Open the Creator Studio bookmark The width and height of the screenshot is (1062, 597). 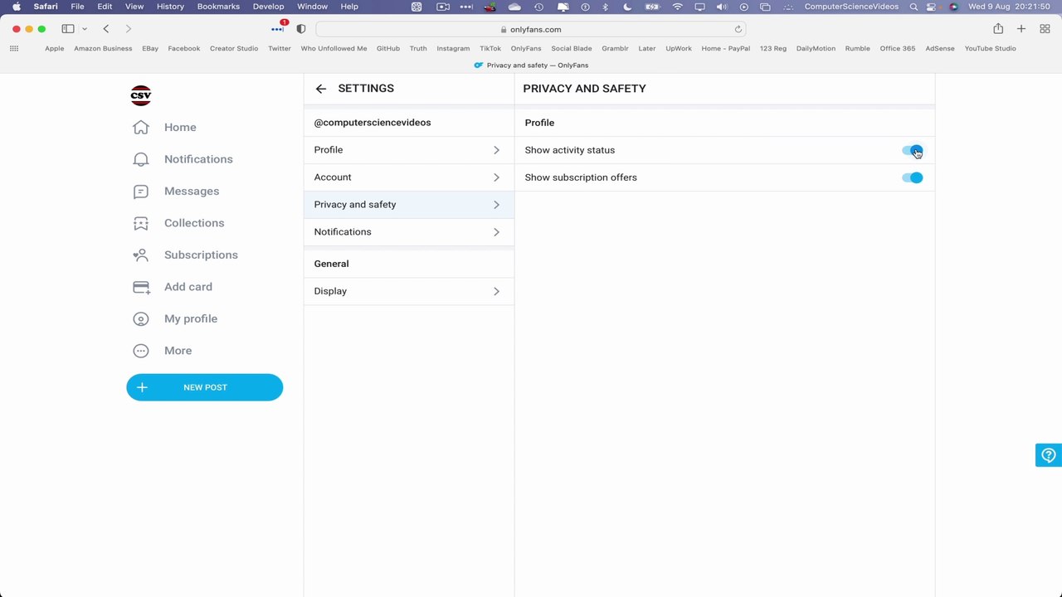(234, 48)
